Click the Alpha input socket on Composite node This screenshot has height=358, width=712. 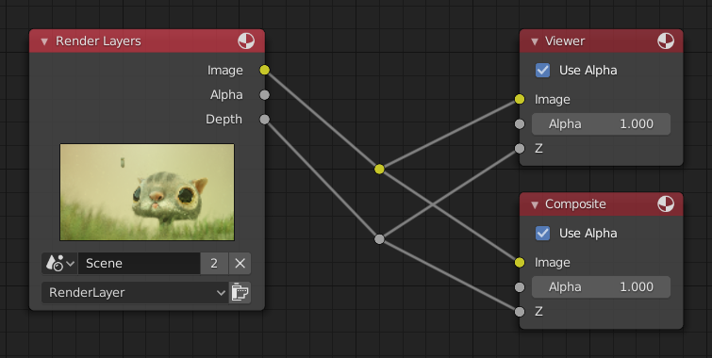[520, 286]
